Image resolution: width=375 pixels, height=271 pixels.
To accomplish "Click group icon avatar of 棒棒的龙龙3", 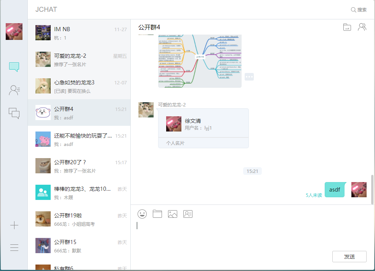I will (x=43, y=192).
